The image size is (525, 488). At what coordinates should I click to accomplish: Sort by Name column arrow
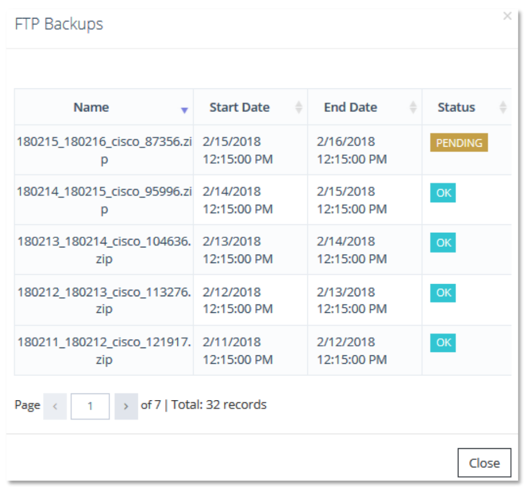point(184,110)
